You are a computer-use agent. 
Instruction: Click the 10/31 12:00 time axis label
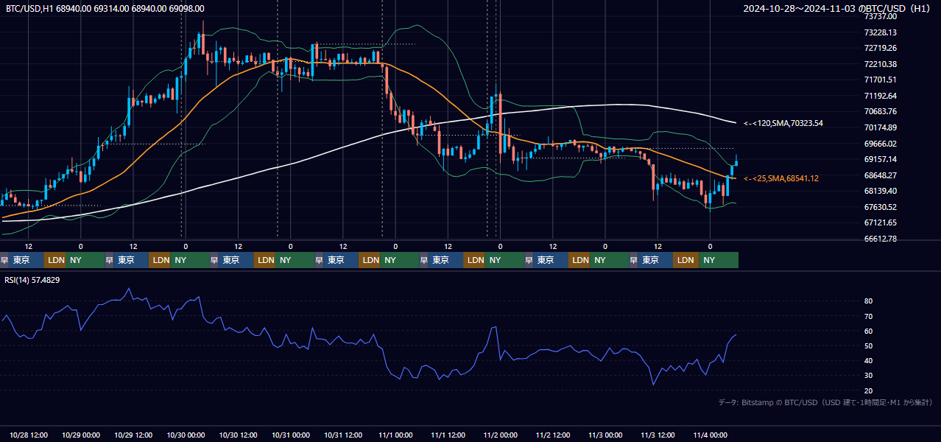point(343,435)
